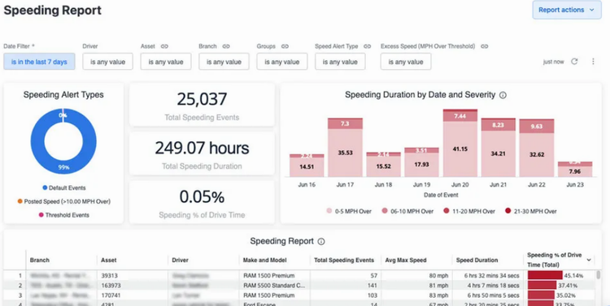Click the link icon beside Branch filter
The width and height of the screenshot is (610, 306).
tap(226, 46)
